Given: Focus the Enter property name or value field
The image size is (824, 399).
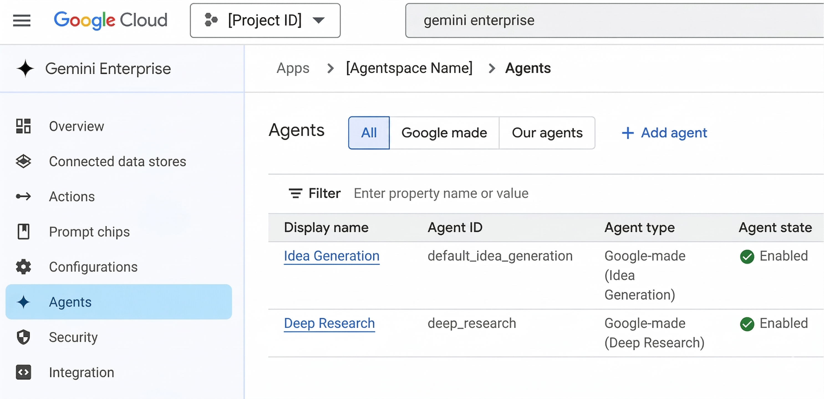Looking at the screenshot, I should 441,193.
